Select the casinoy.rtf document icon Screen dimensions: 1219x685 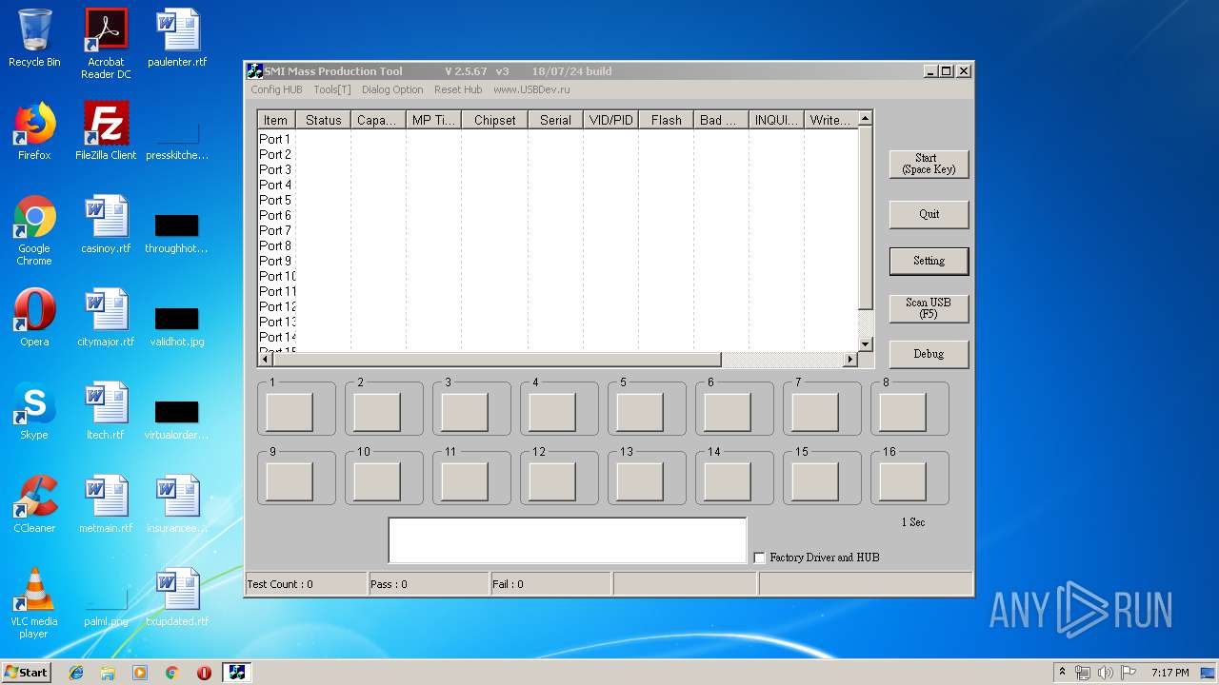tap(106, 225)
